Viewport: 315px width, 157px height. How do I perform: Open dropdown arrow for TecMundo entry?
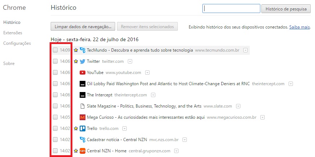point(245,50)
